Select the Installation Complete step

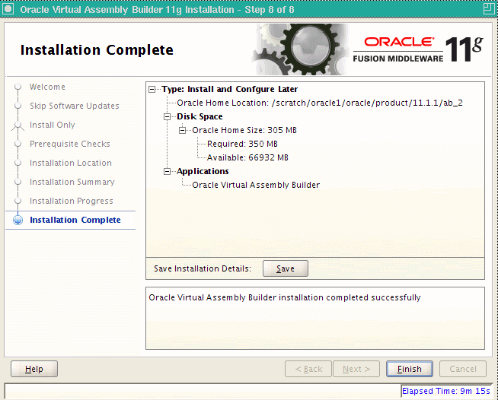click(75, 220)
